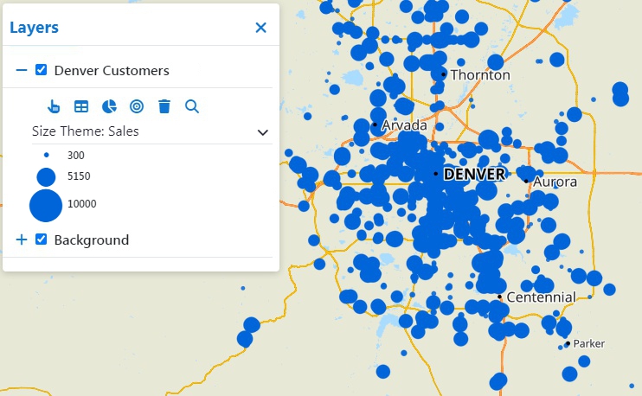Image resolution: width=642 pixels, height=396 pixels.
Task: Collapse the Denver Customers layer section
Action: tap(22, 70)
